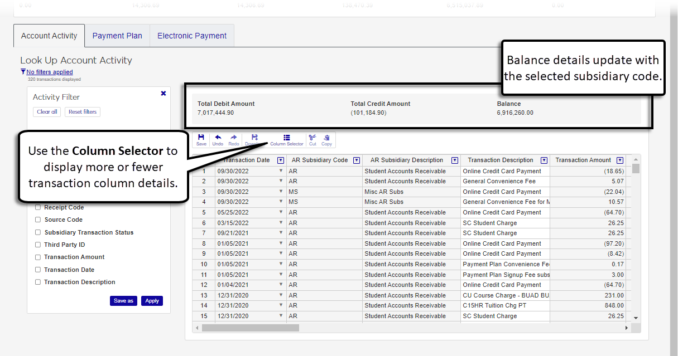Click the Cut scissors icon
678x356 pixels.
click(x=312, y=139)
